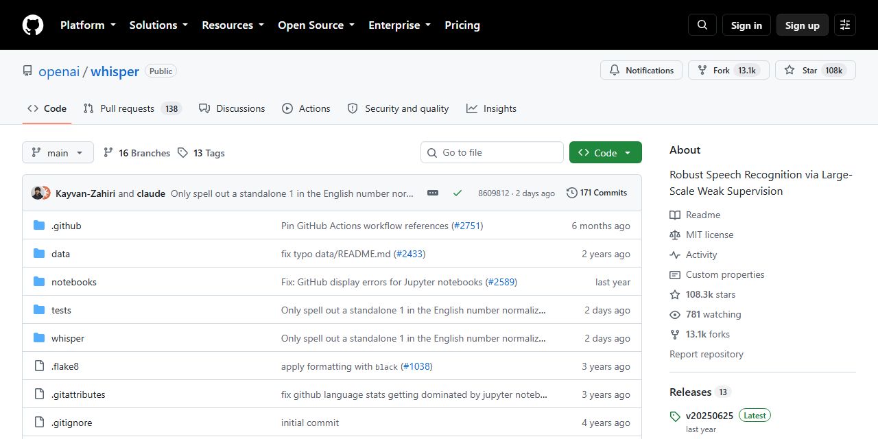
Task: Expand the Open Source menu
Action: click(316, 25)
